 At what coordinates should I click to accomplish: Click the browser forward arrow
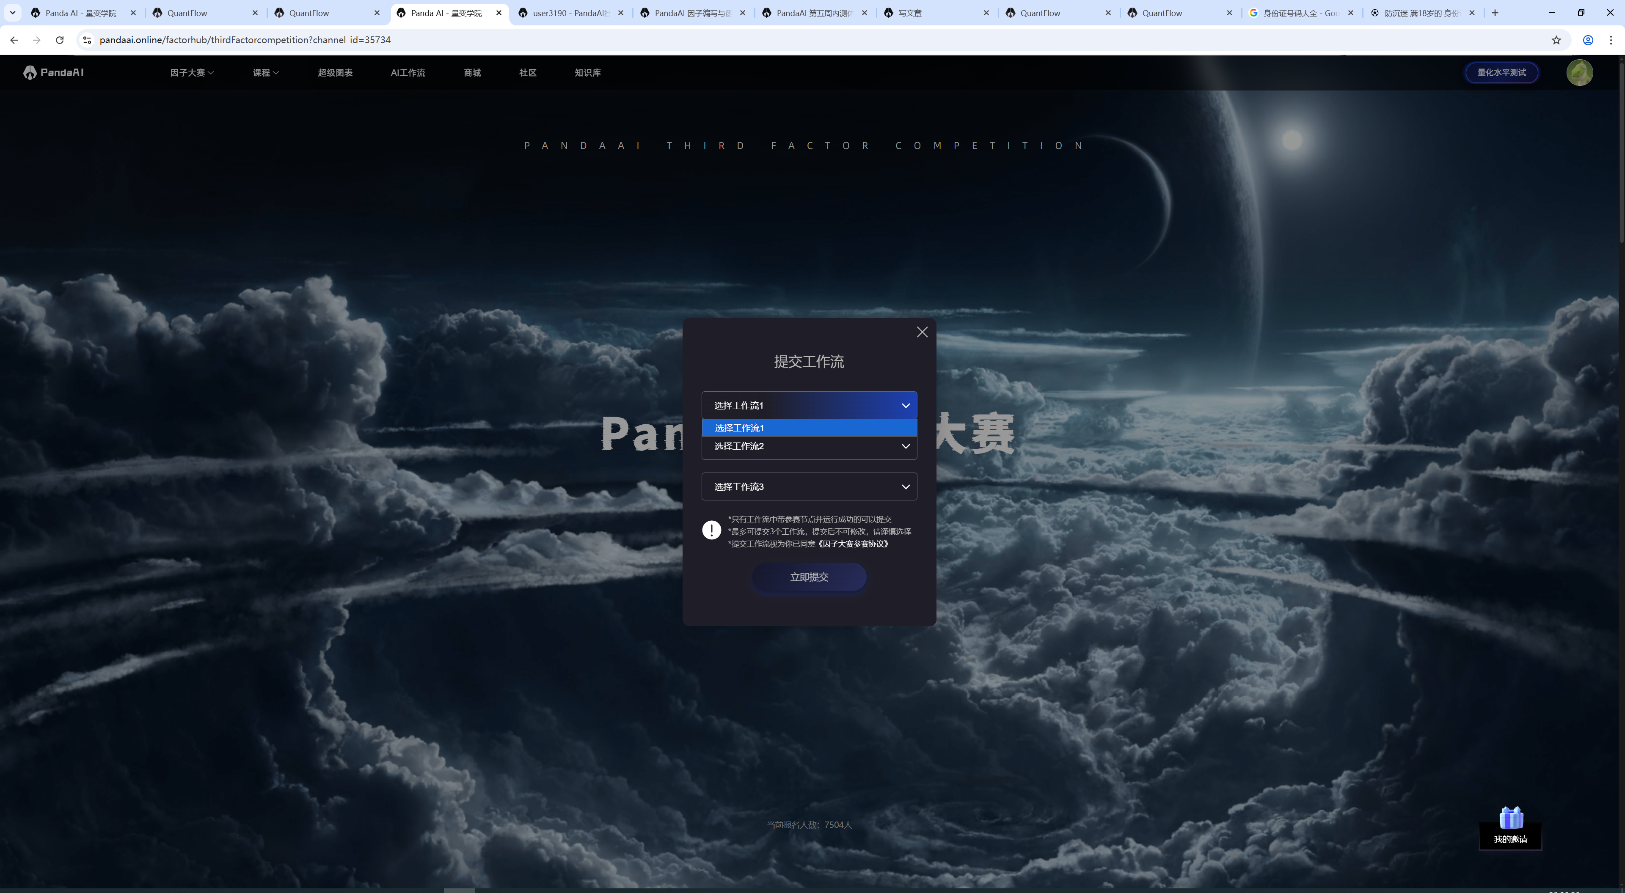(36, 40)
